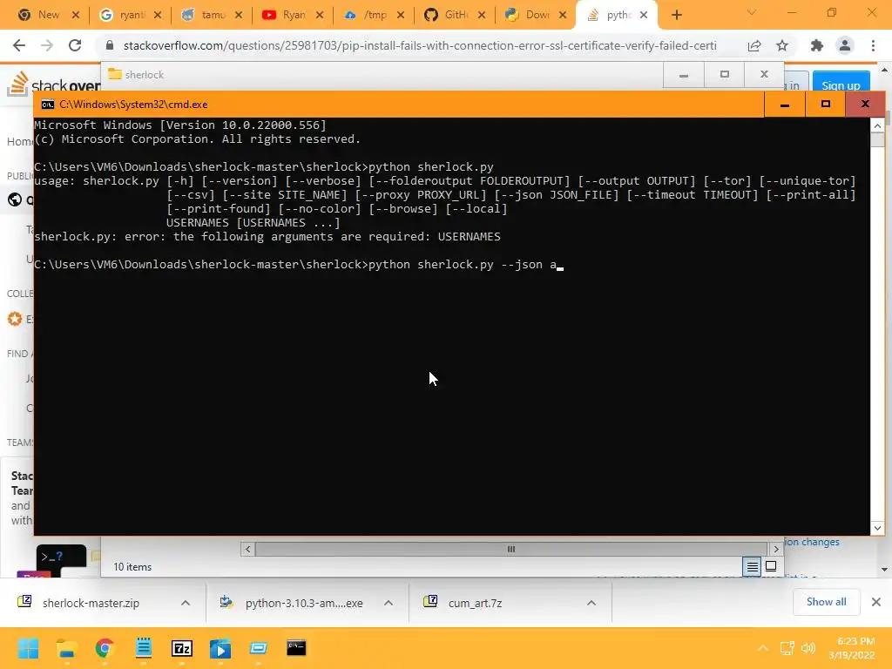Open Chrome three-dot menu
The width and height of the screenshot is (892, 669).
tap(873, 45)
